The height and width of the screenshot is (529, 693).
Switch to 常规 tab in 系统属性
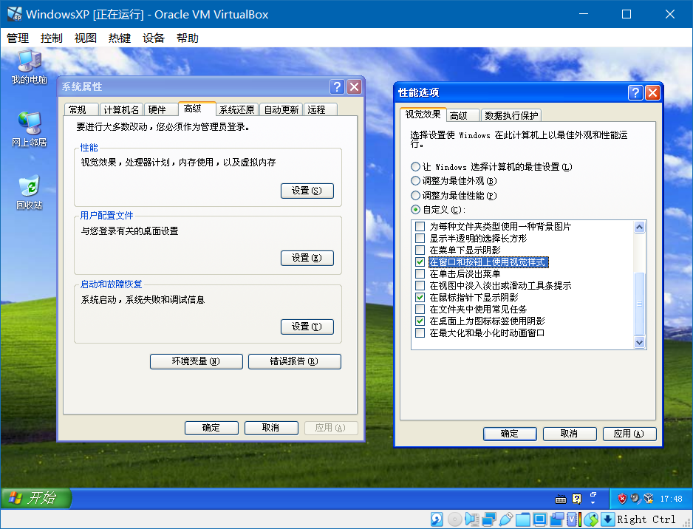[x=81, y=109]
